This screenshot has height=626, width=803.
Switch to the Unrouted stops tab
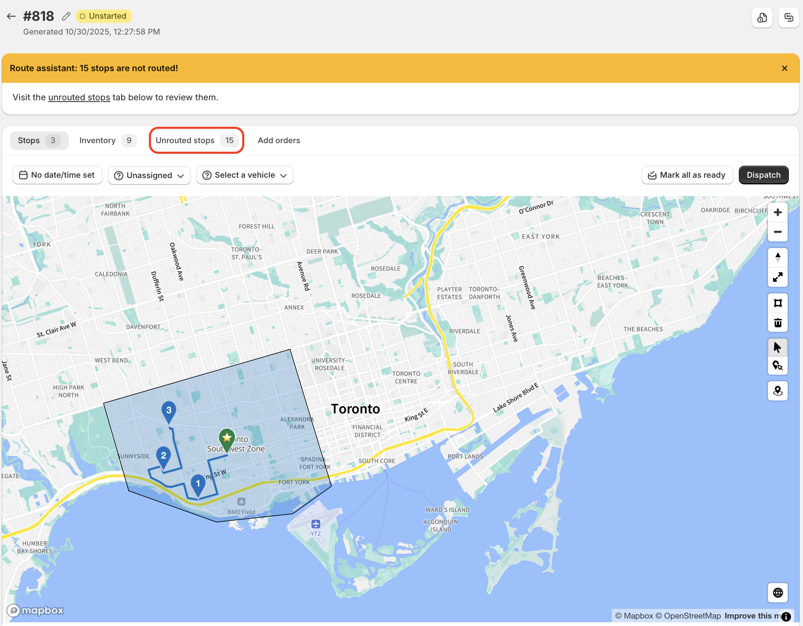pyautogui.click(x=196, y=141)
